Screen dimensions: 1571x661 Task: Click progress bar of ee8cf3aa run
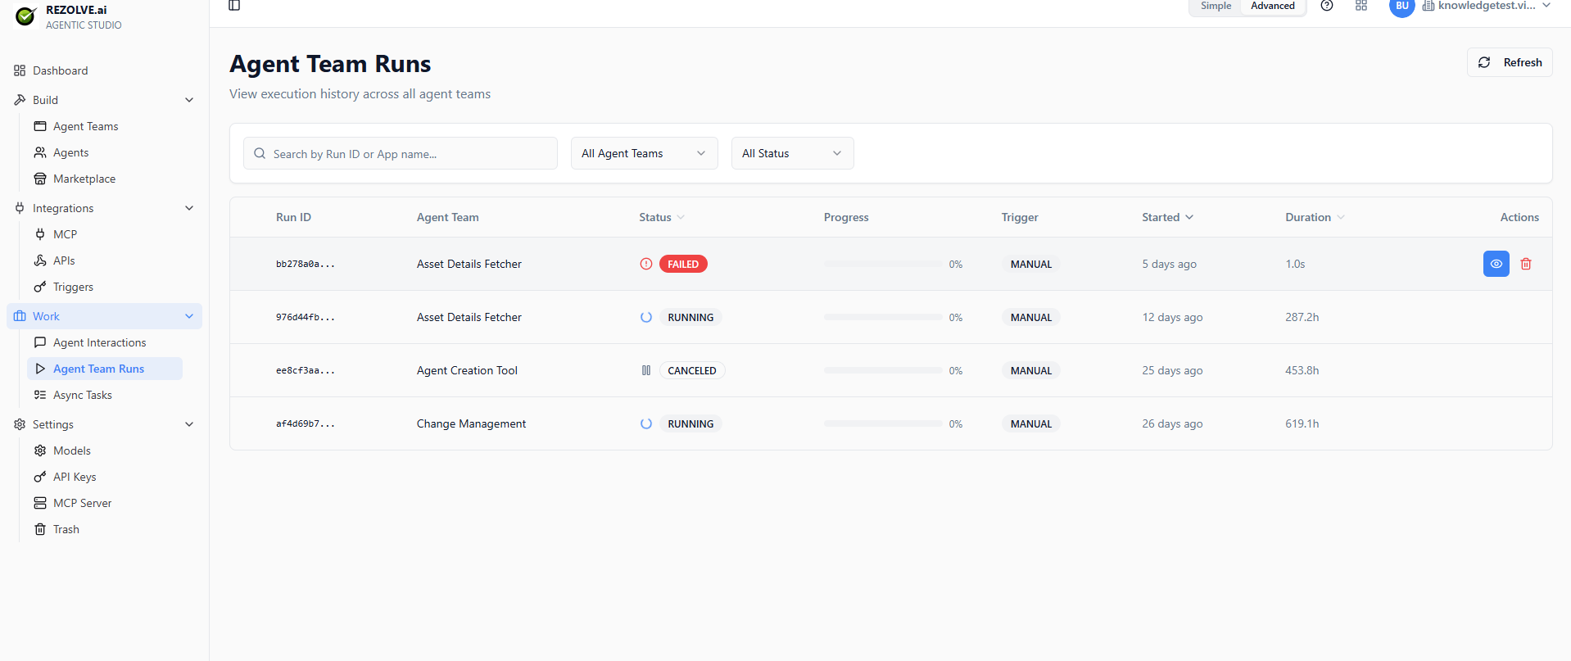pyautogui.click(x=883, y=370)
